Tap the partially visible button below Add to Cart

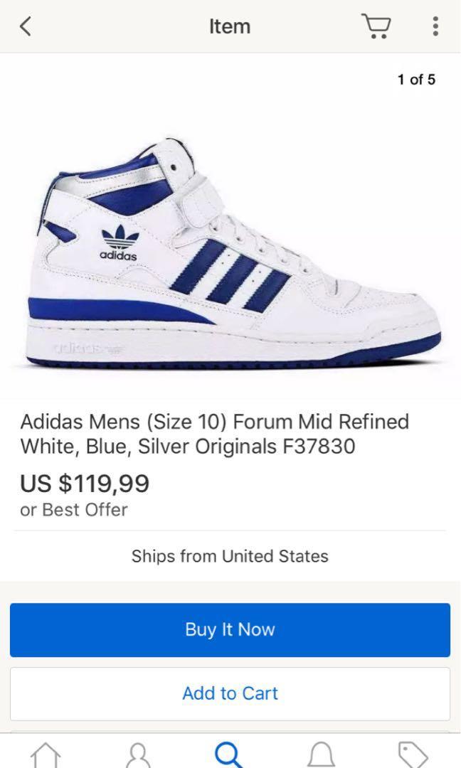tap(231, 732)
